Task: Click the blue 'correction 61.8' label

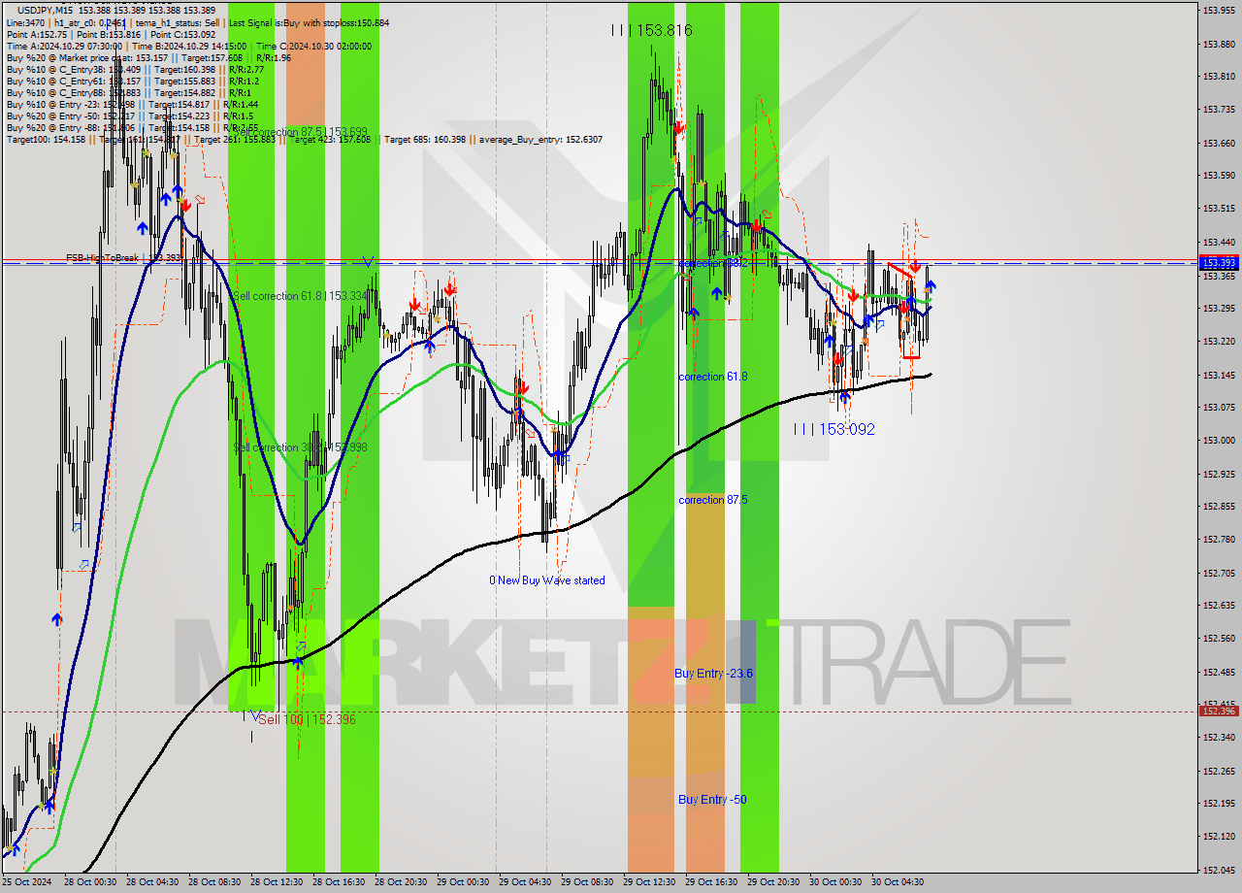Action: [x=713, y=377]
